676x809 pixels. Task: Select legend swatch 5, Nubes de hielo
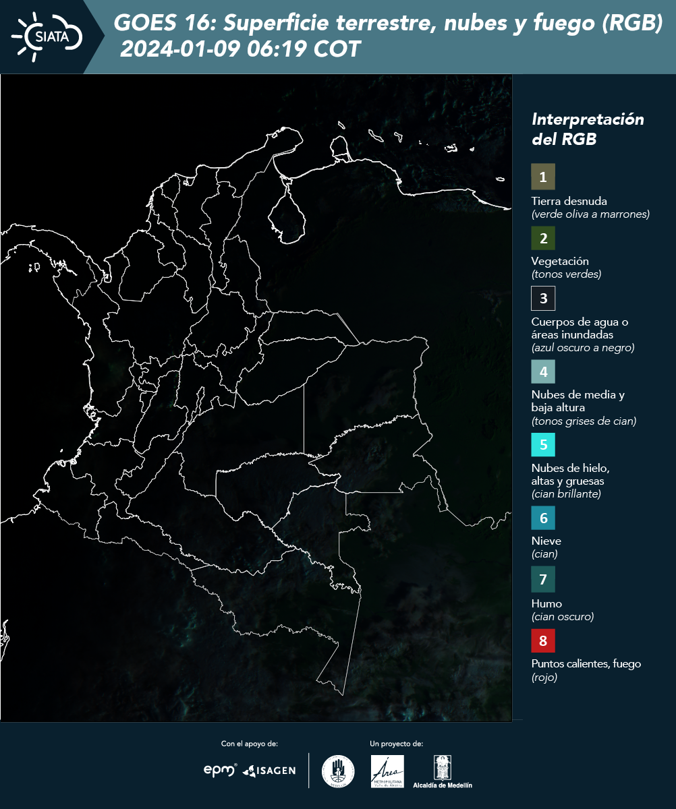click(543, 445)
